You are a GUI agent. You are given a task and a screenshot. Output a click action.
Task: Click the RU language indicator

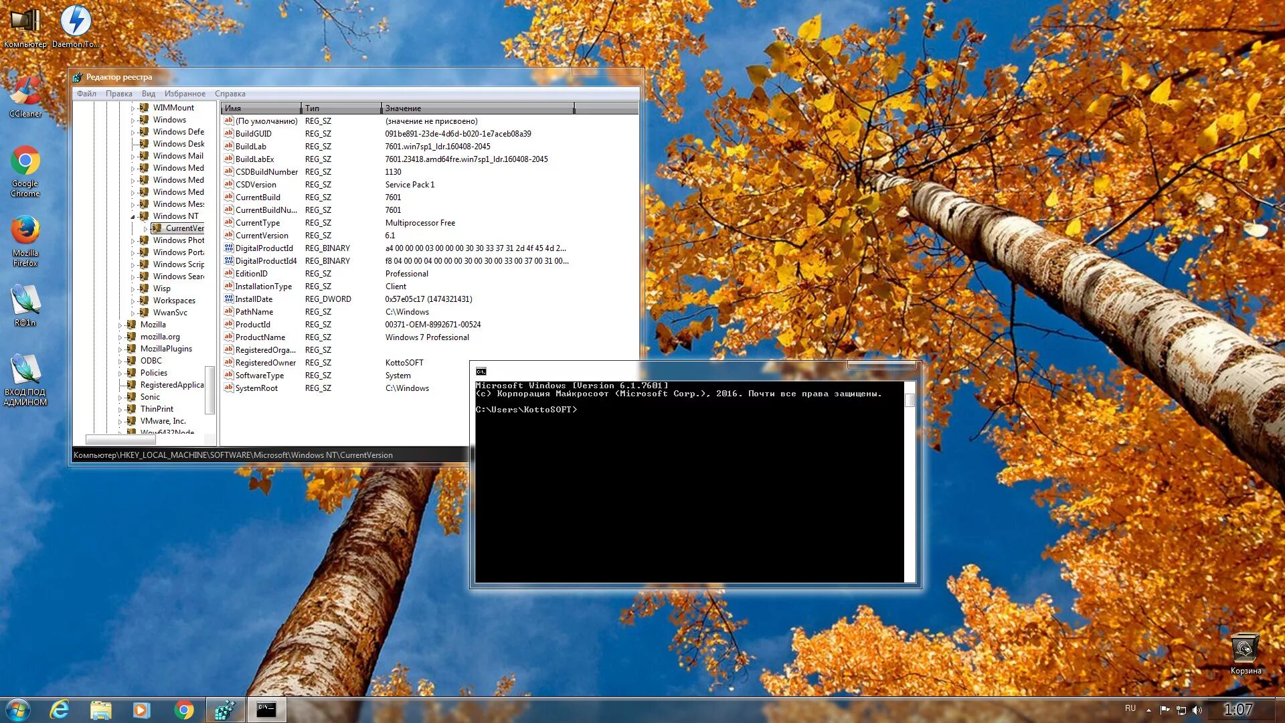(x=1130, y=708)
